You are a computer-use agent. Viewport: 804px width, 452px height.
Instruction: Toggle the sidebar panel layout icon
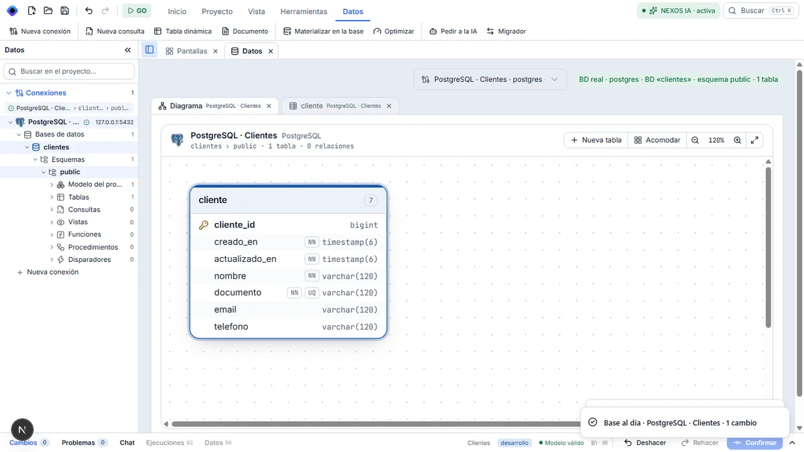pos(149,50)
